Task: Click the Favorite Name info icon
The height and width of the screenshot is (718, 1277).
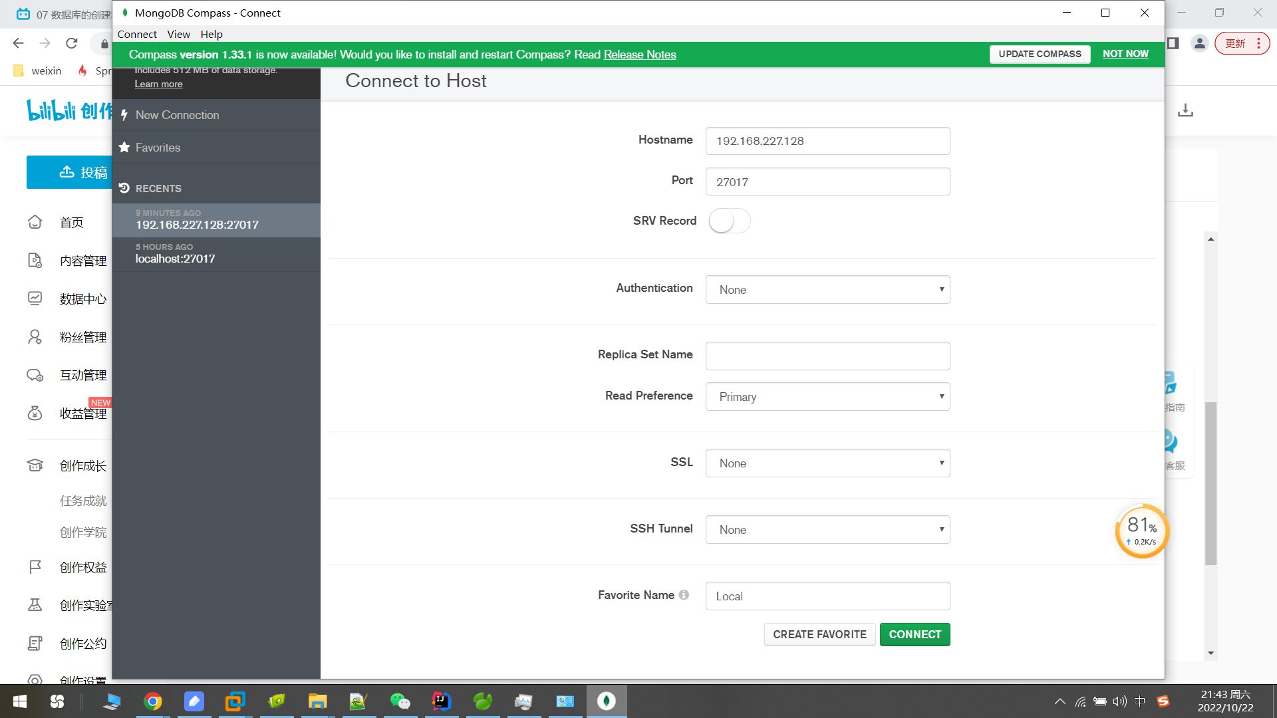Action: click(x=684, y=595)
